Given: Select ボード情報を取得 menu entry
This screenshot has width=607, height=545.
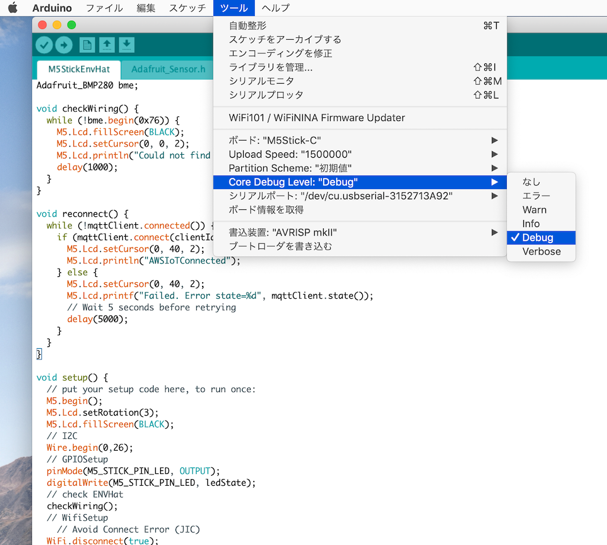Looking at the screenshot, I should (360, 210).
